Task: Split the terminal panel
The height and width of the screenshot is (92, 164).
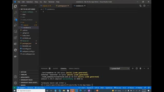Action: pyautogui.click(x=137, y=68)
